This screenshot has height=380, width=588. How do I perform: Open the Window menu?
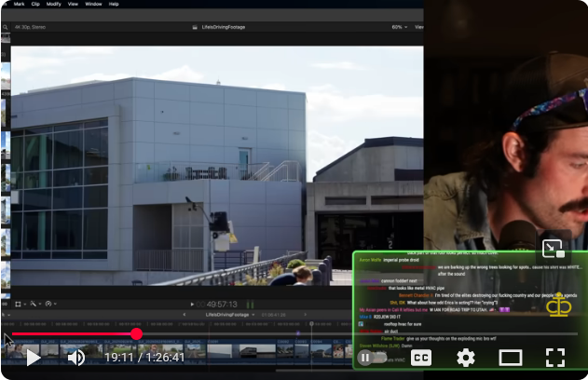pyautogui.click(x=93, y=4)
